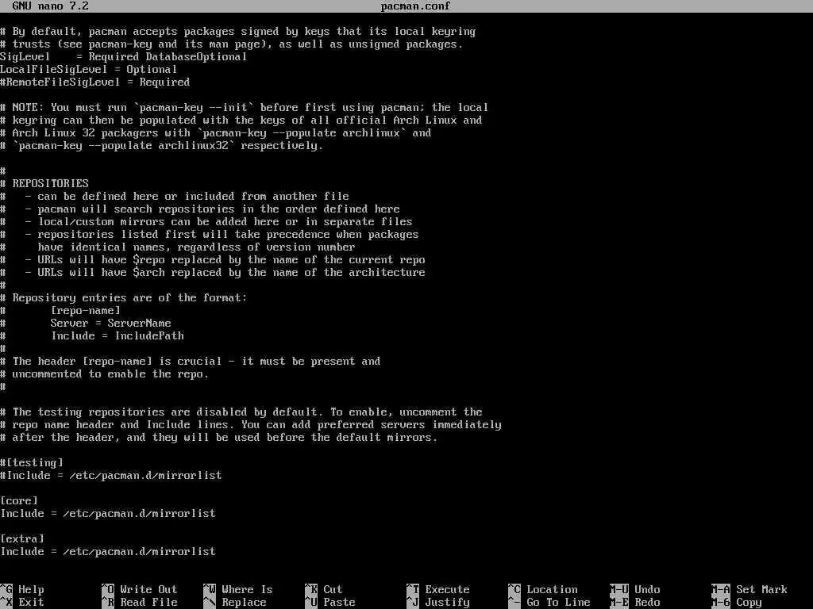
Task: Click the pacman will search repositories line
Action: 200,209
